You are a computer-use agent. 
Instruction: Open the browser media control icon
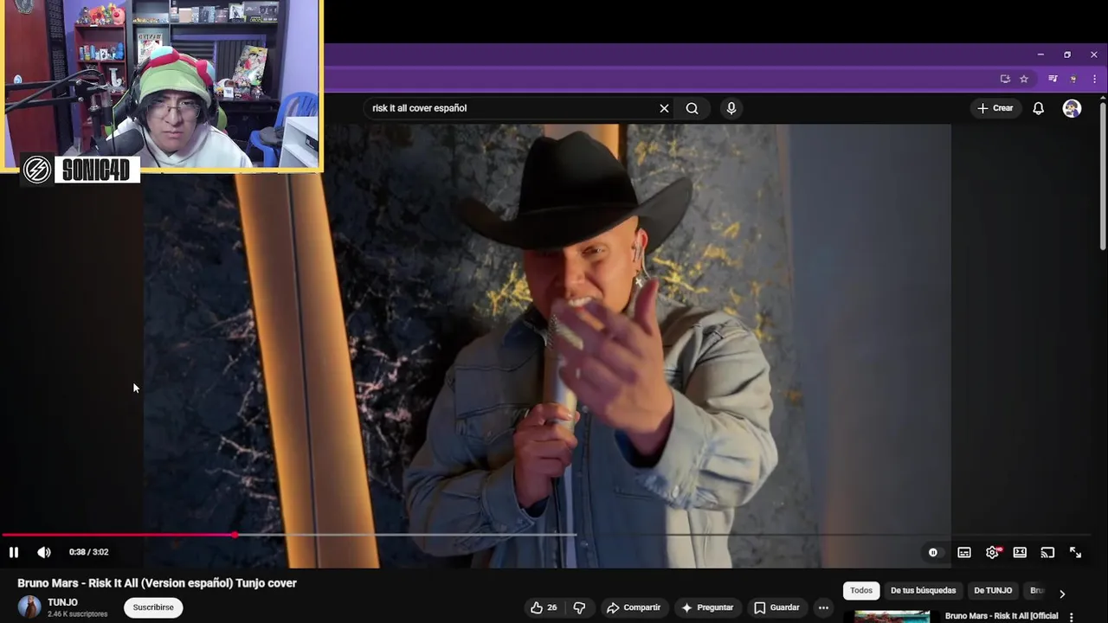pos(1053,79)
